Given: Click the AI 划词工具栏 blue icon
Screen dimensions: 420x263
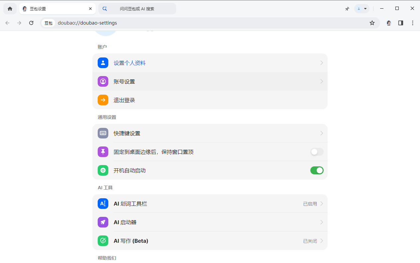Looking at the screenshot, I should tap(103, 203).
